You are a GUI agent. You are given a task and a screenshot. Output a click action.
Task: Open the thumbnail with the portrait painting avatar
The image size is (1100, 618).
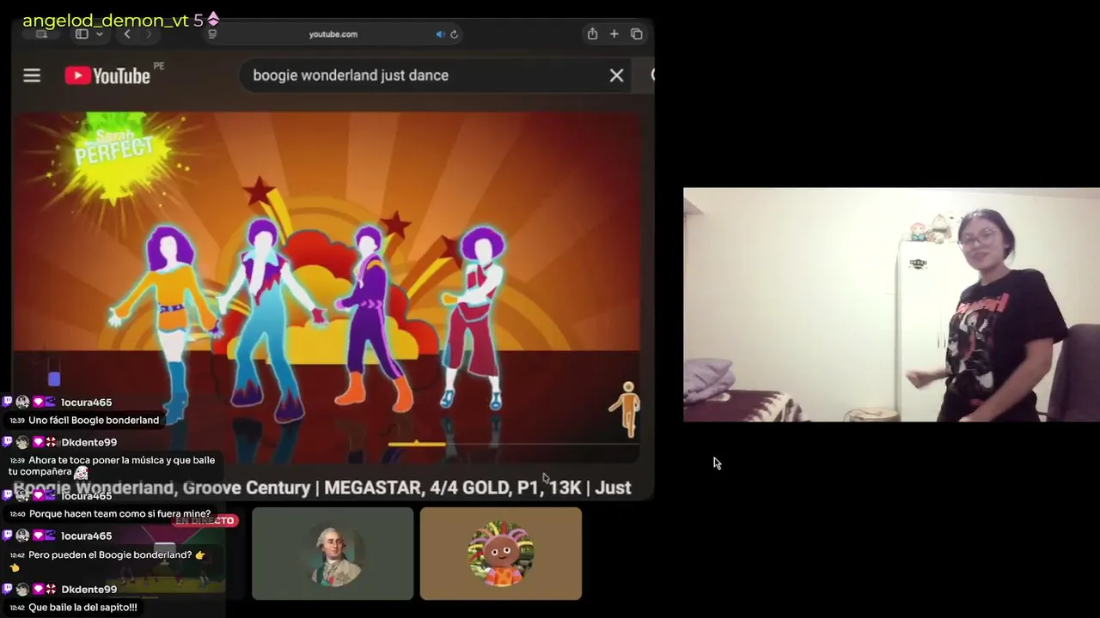pos(333,554)
